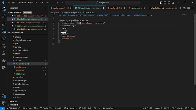Open the Accounts menu

pos(4,96)
